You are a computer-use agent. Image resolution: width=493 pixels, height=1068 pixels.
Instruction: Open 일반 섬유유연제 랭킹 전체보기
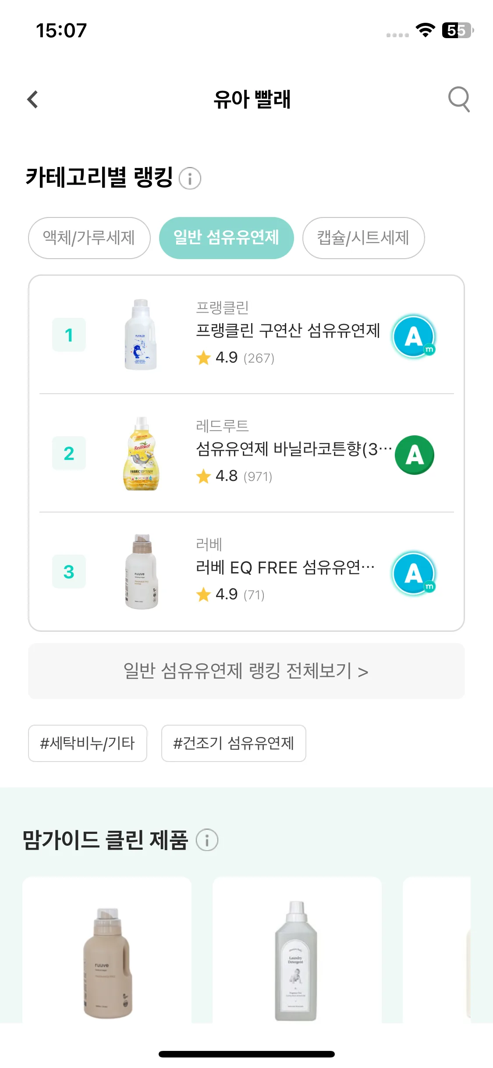point(246,671)
